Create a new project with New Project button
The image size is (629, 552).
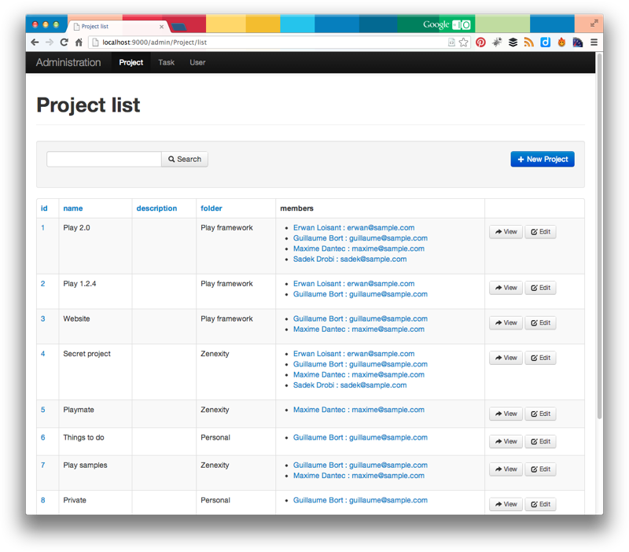(x=543, y=159)
